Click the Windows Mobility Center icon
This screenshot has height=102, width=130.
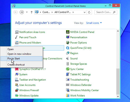(68, 90)
